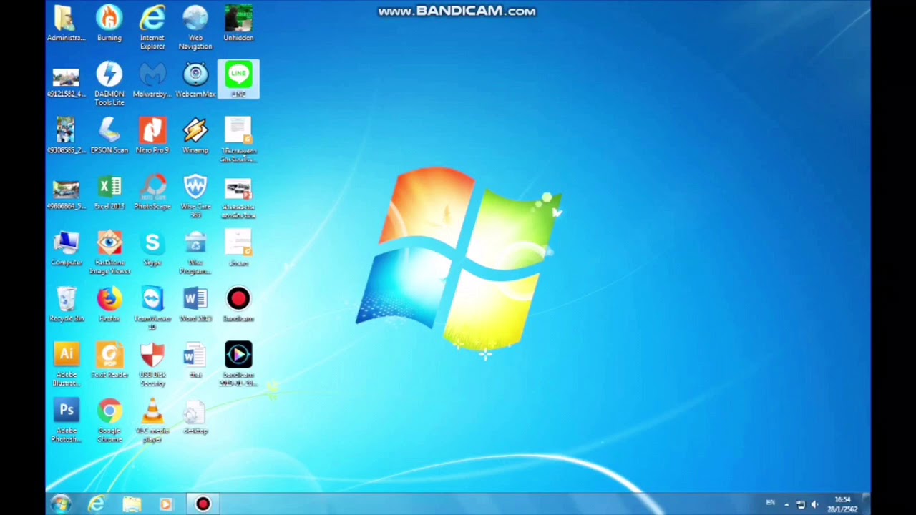Launch the Burning app shortcut
916x515 pixels.
109,23
